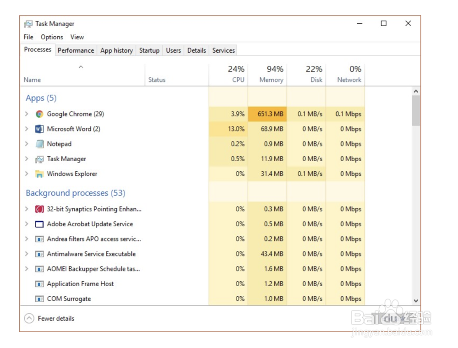Click the COM Surrogate process icon

click(39, 299)
